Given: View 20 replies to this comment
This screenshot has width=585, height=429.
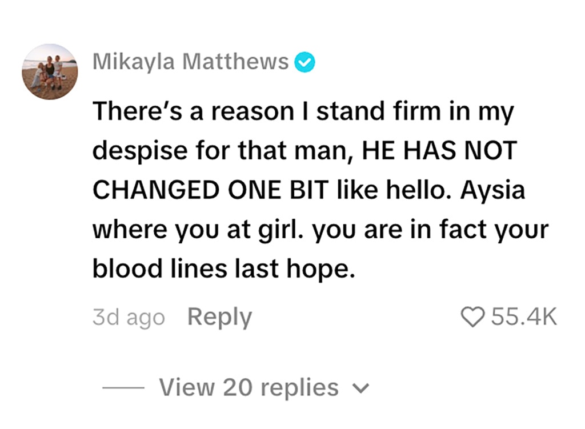Looking at the screenshot, I should click(x=249, y=388).
